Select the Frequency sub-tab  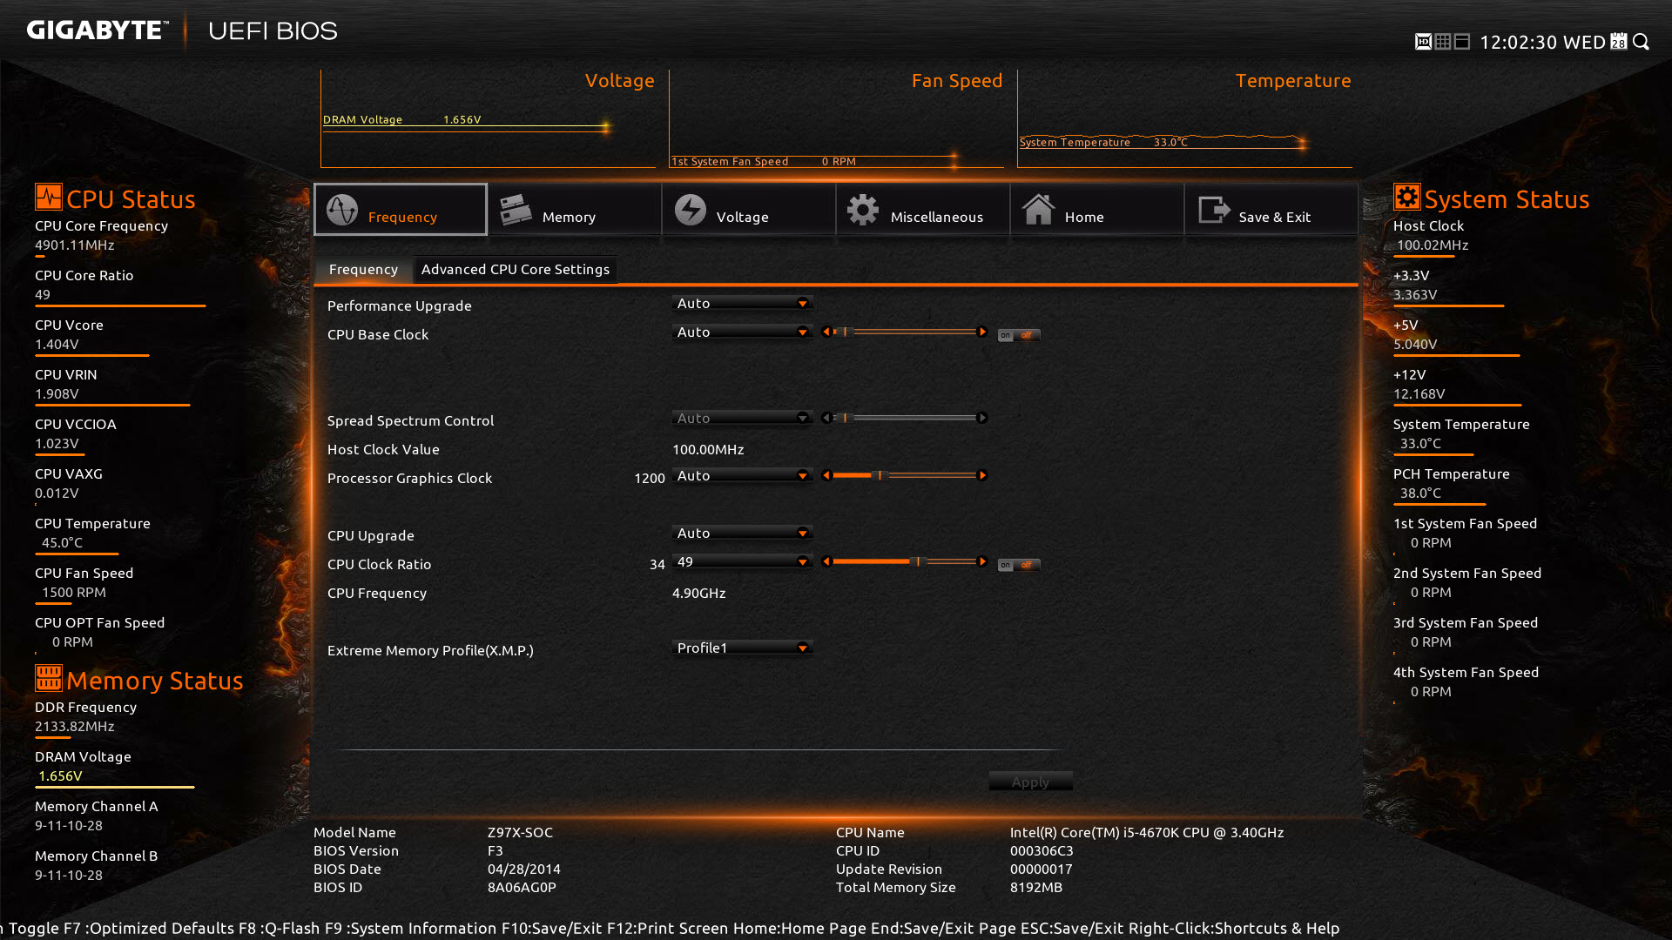pos(363,270)
